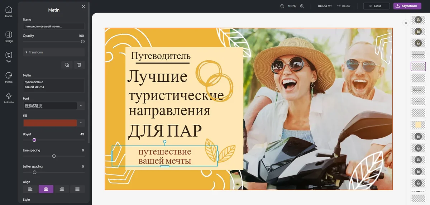Viewport: 430px width, 205px height.
Task: Set text alignment to center
Action: pos(46,189)
